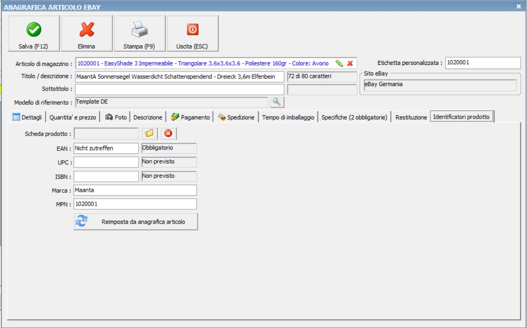Focus the empty UPC field

pyautogui.click(x=106, y=162)
